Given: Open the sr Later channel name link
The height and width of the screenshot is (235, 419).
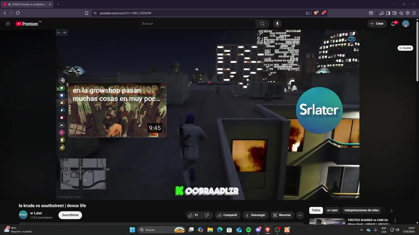Looking at the screenshot, I should [36, 213].
